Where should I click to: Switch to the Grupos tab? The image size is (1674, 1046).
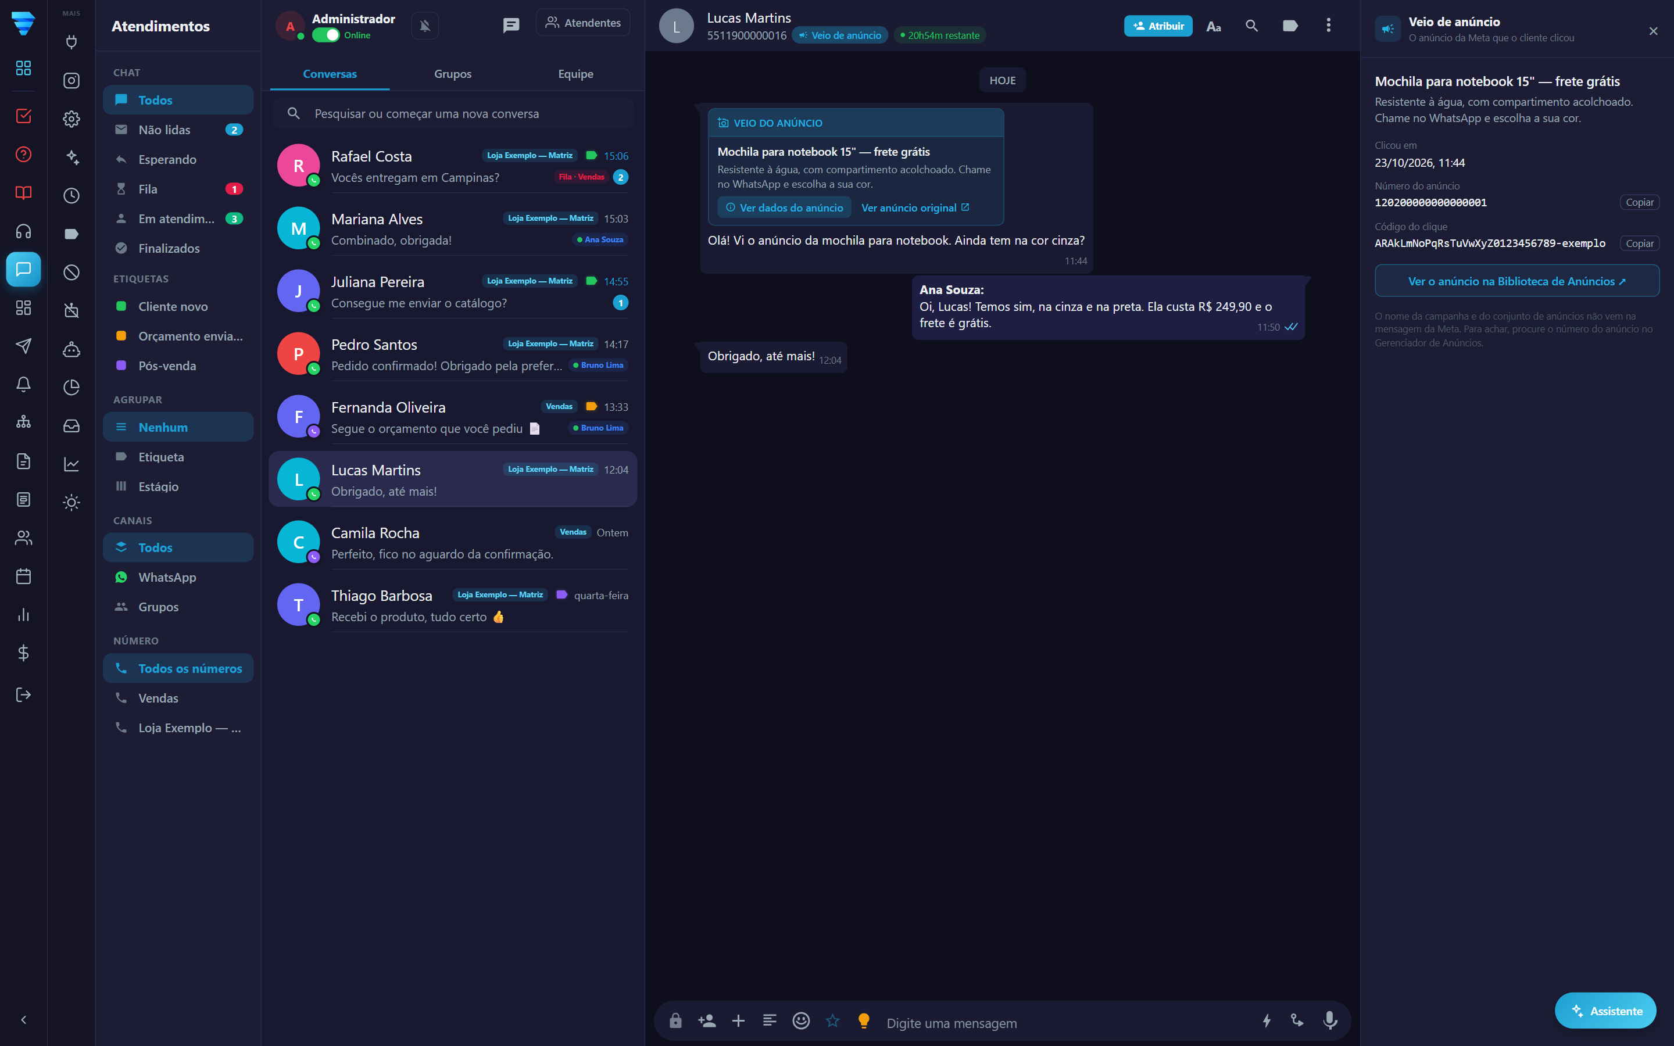tap(452, 74)
